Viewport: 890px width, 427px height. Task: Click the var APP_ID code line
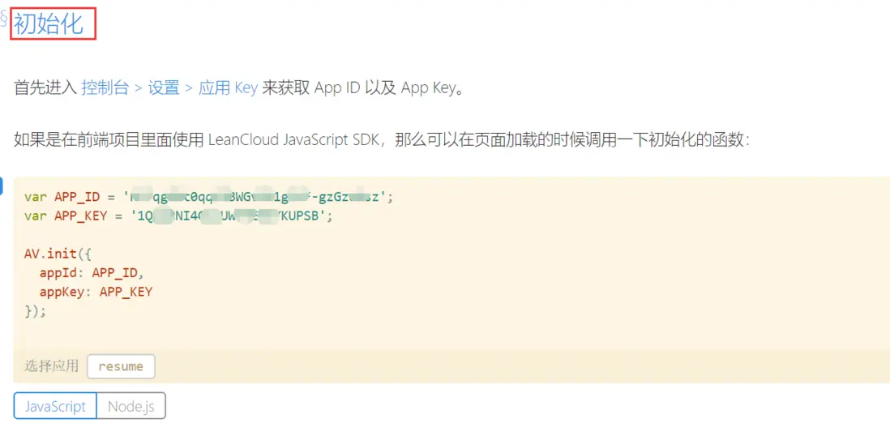pyautogui.click(x=208, y=196)
